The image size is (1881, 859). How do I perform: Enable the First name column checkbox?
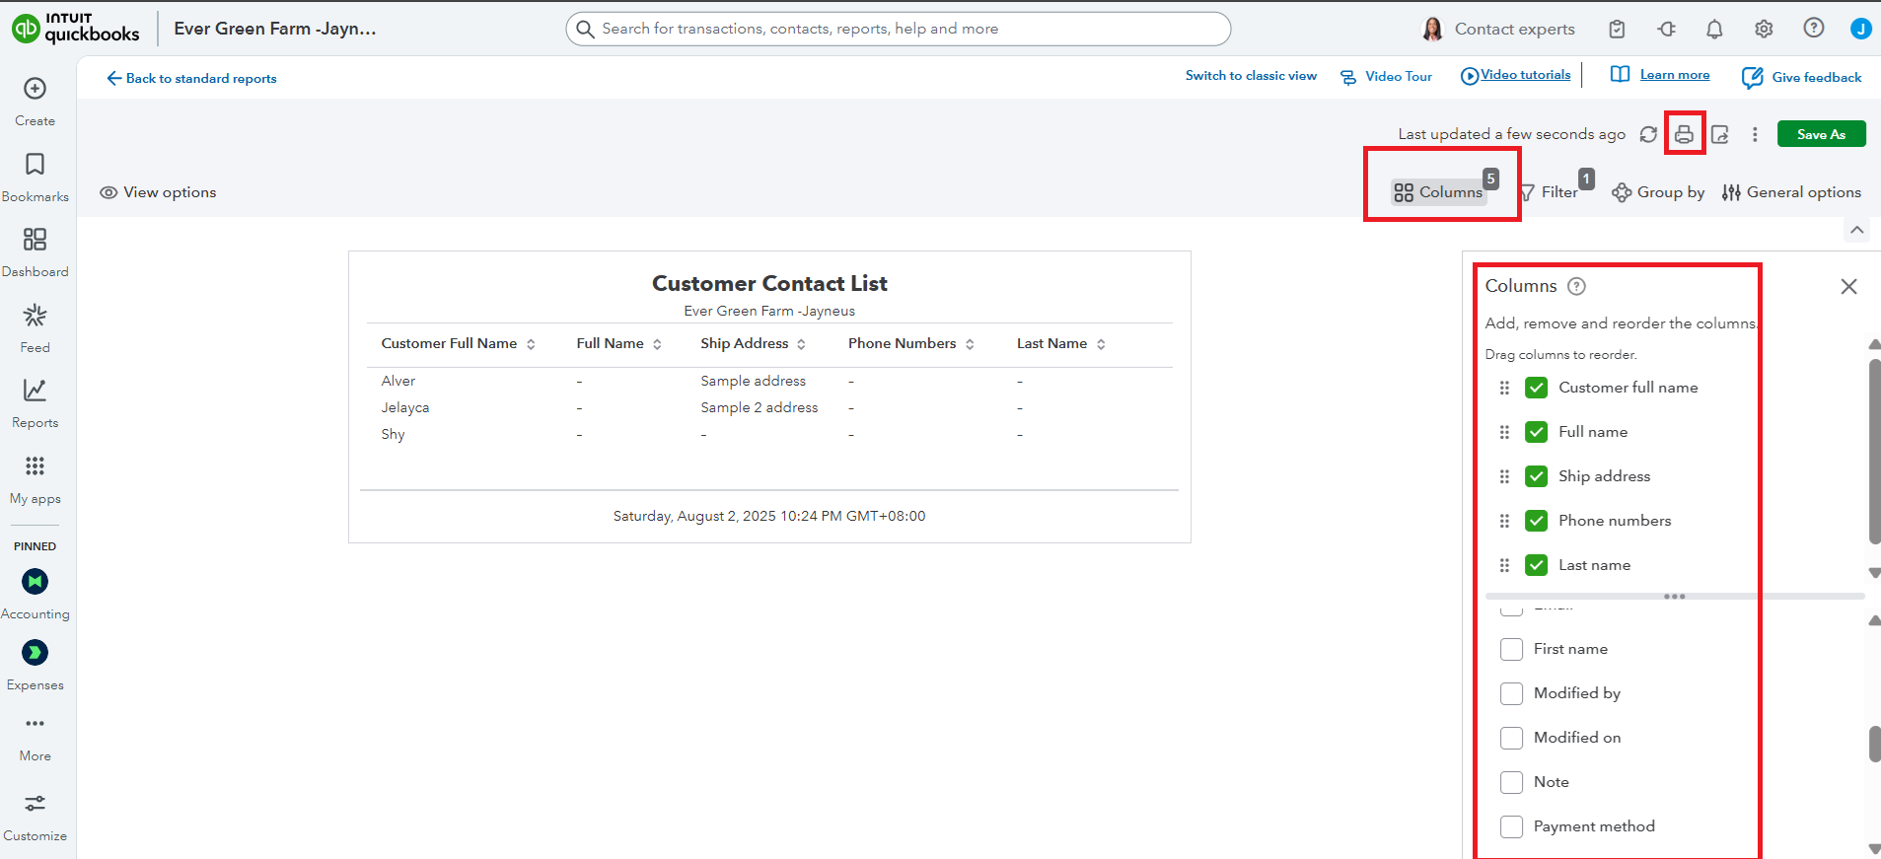(x=1511, y=649)
